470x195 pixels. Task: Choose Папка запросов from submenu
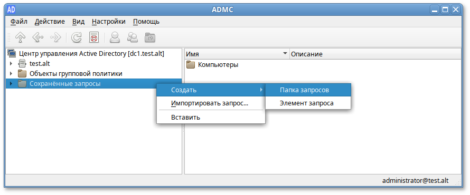click(x=308, y=90)
